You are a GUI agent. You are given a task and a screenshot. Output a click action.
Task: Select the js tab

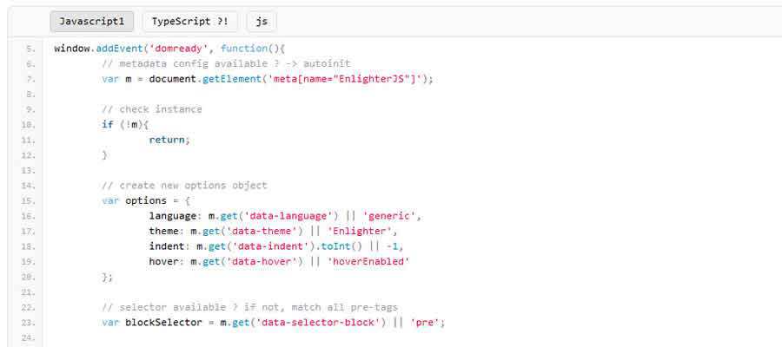[261, 22]
